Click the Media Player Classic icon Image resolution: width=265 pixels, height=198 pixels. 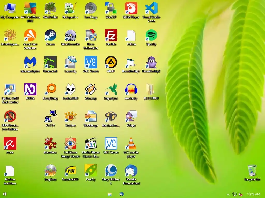pyautogui.click(x=91, y=143)
